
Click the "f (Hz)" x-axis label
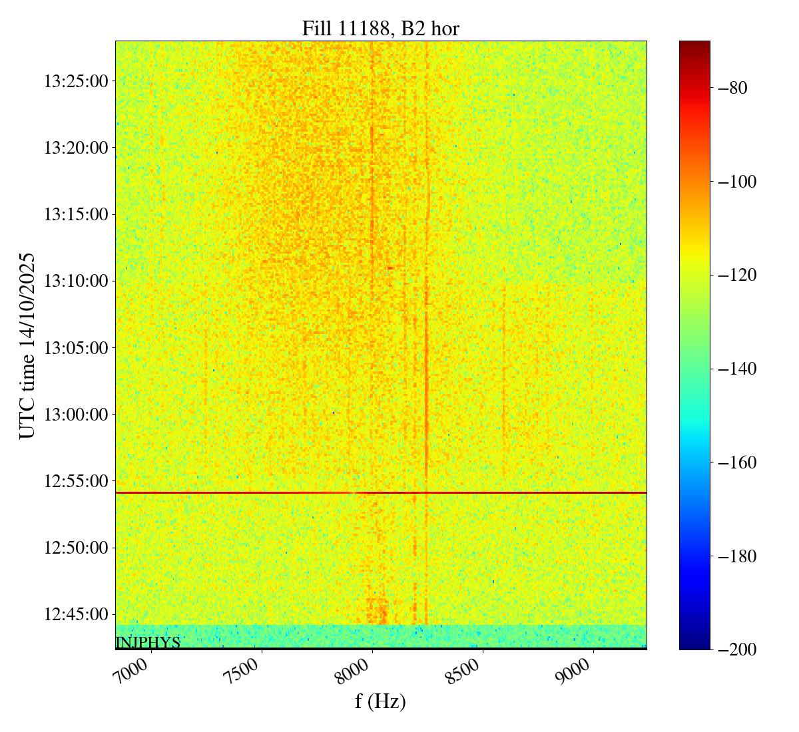click(380, 701)
